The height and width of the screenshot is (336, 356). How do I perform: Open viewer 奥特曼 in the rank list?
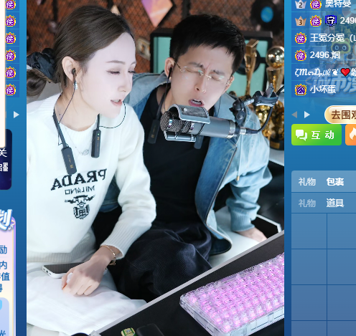(338, 4)
